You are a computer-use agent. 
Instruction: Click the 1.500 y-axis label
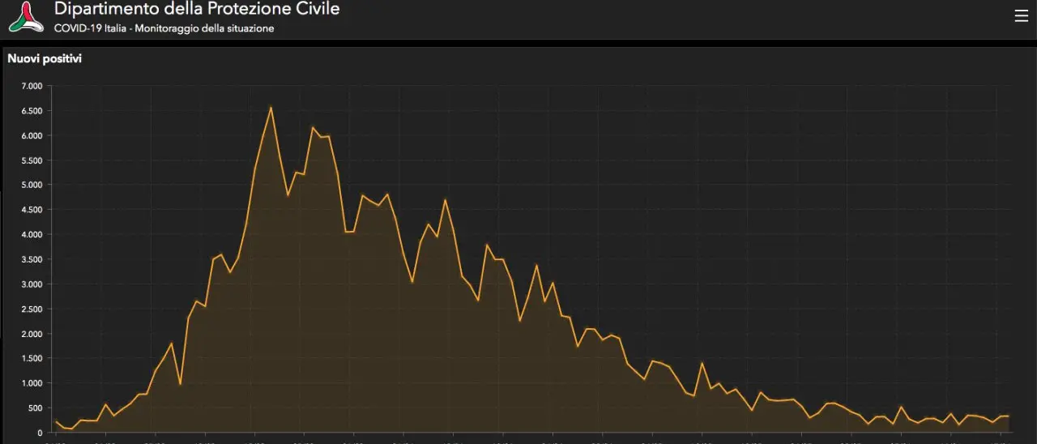(32, 358)
